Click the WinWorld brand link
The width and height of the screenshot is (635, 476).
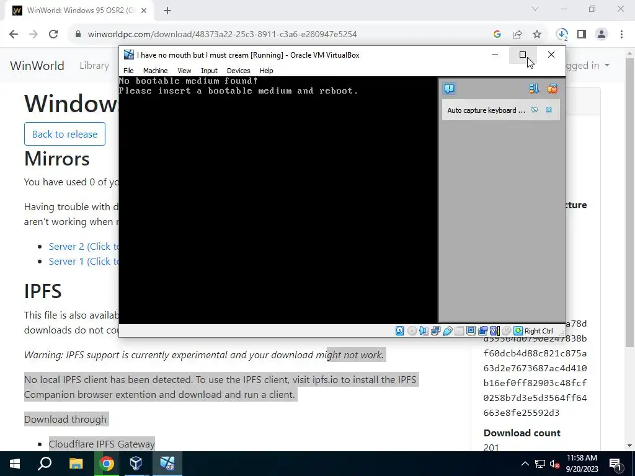(x=37, y=66)
